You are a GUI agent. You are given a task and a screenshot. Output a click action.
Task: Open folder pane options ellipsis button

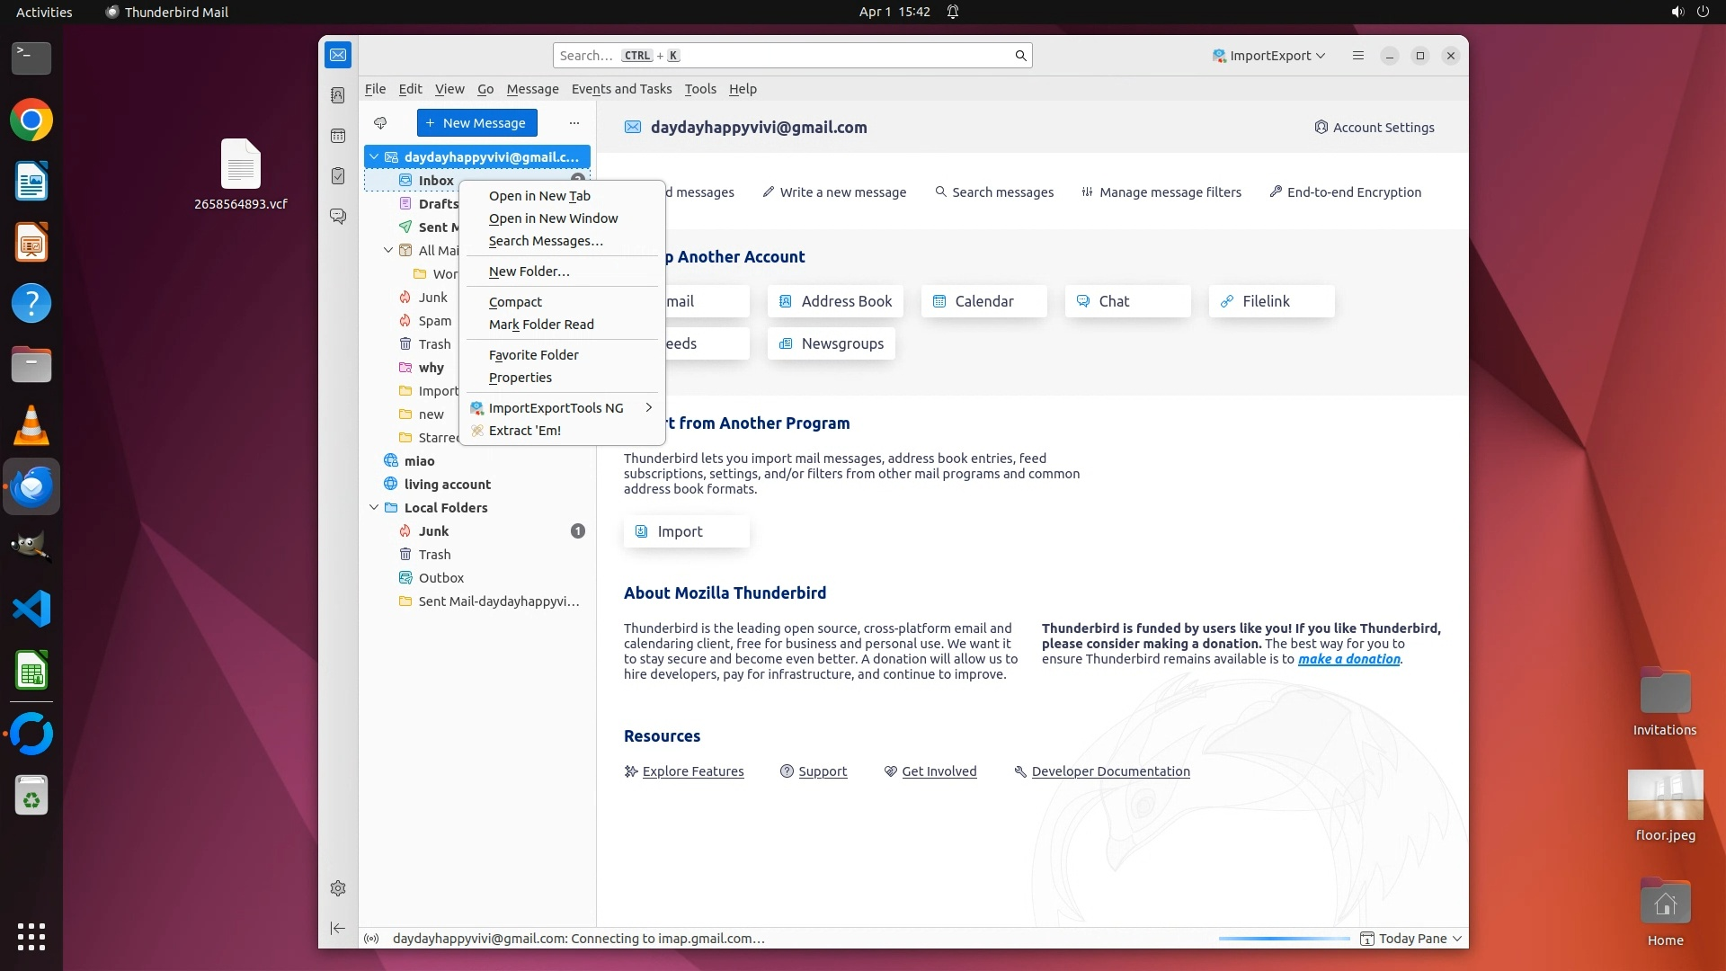coord(574,123)
